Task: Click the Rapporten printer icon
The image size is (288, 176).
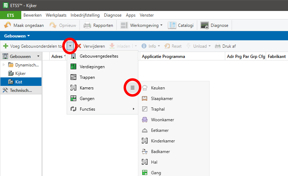Action: coord(87,25)
